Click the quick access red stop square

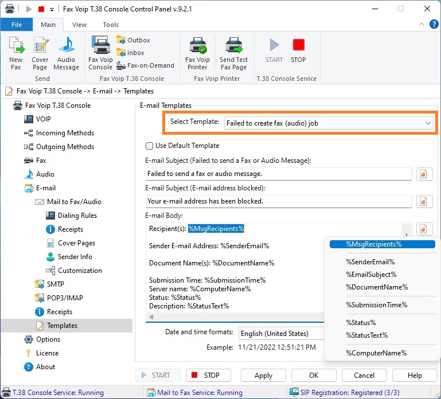click(41, 9)
